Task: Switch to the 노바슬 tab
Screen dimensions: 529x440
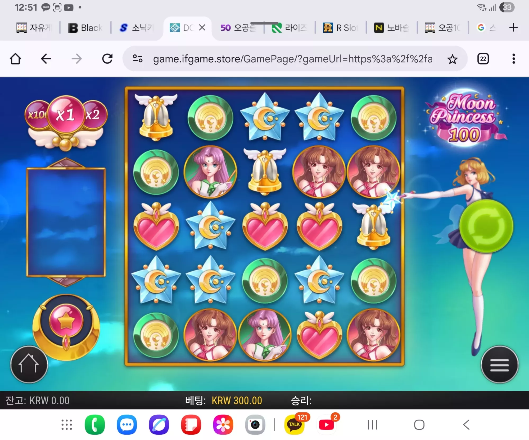Action: click(x=392, y=27)
